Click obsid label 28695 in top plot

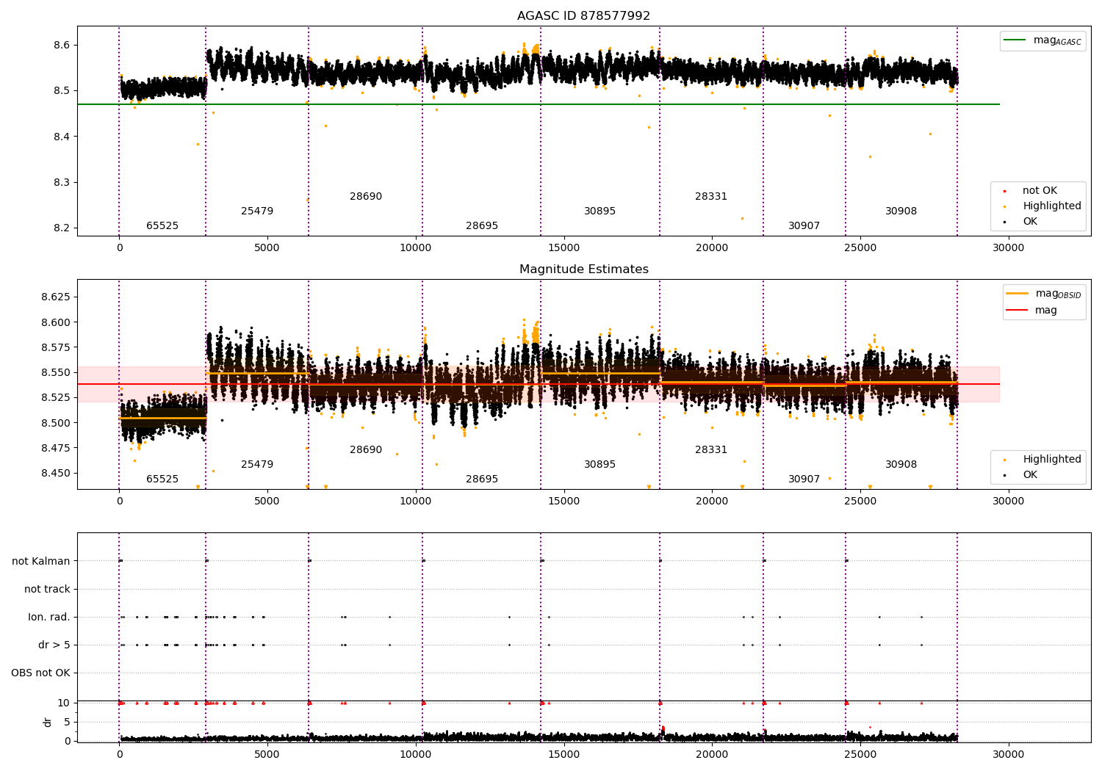point(482,226)
